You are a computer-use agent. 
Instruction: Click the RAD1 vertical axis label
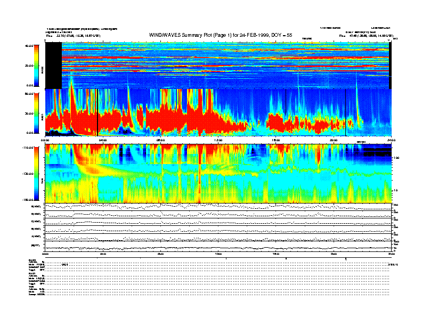click(x=42, y=117)
